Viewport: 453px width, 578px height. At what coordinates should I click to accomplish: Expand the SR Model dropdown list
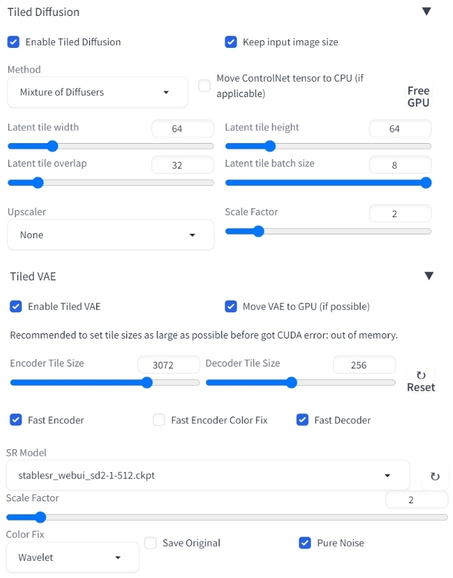207,475
